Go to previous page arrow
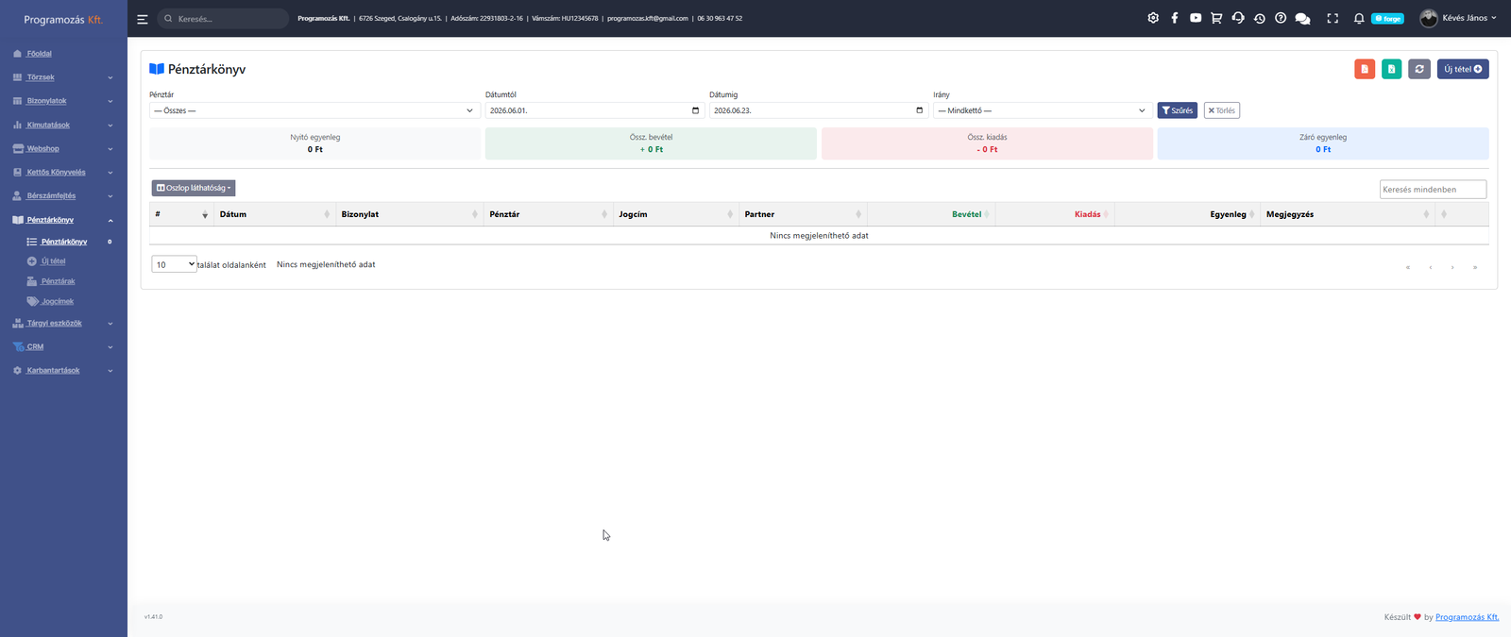This screenshot has width=1511, height=637. pyautogui.click(x=1431, y=267)
